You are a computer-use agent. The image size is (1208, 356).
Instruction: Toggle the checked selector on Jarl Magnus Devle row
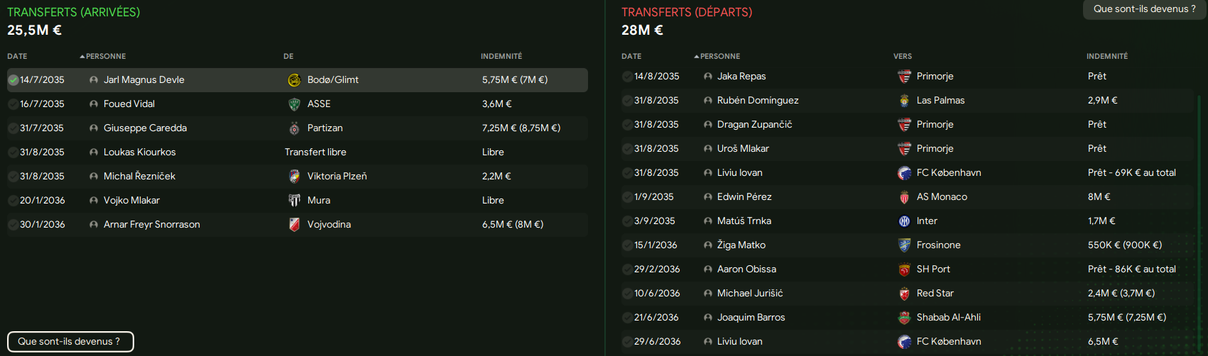pos(13,80)
